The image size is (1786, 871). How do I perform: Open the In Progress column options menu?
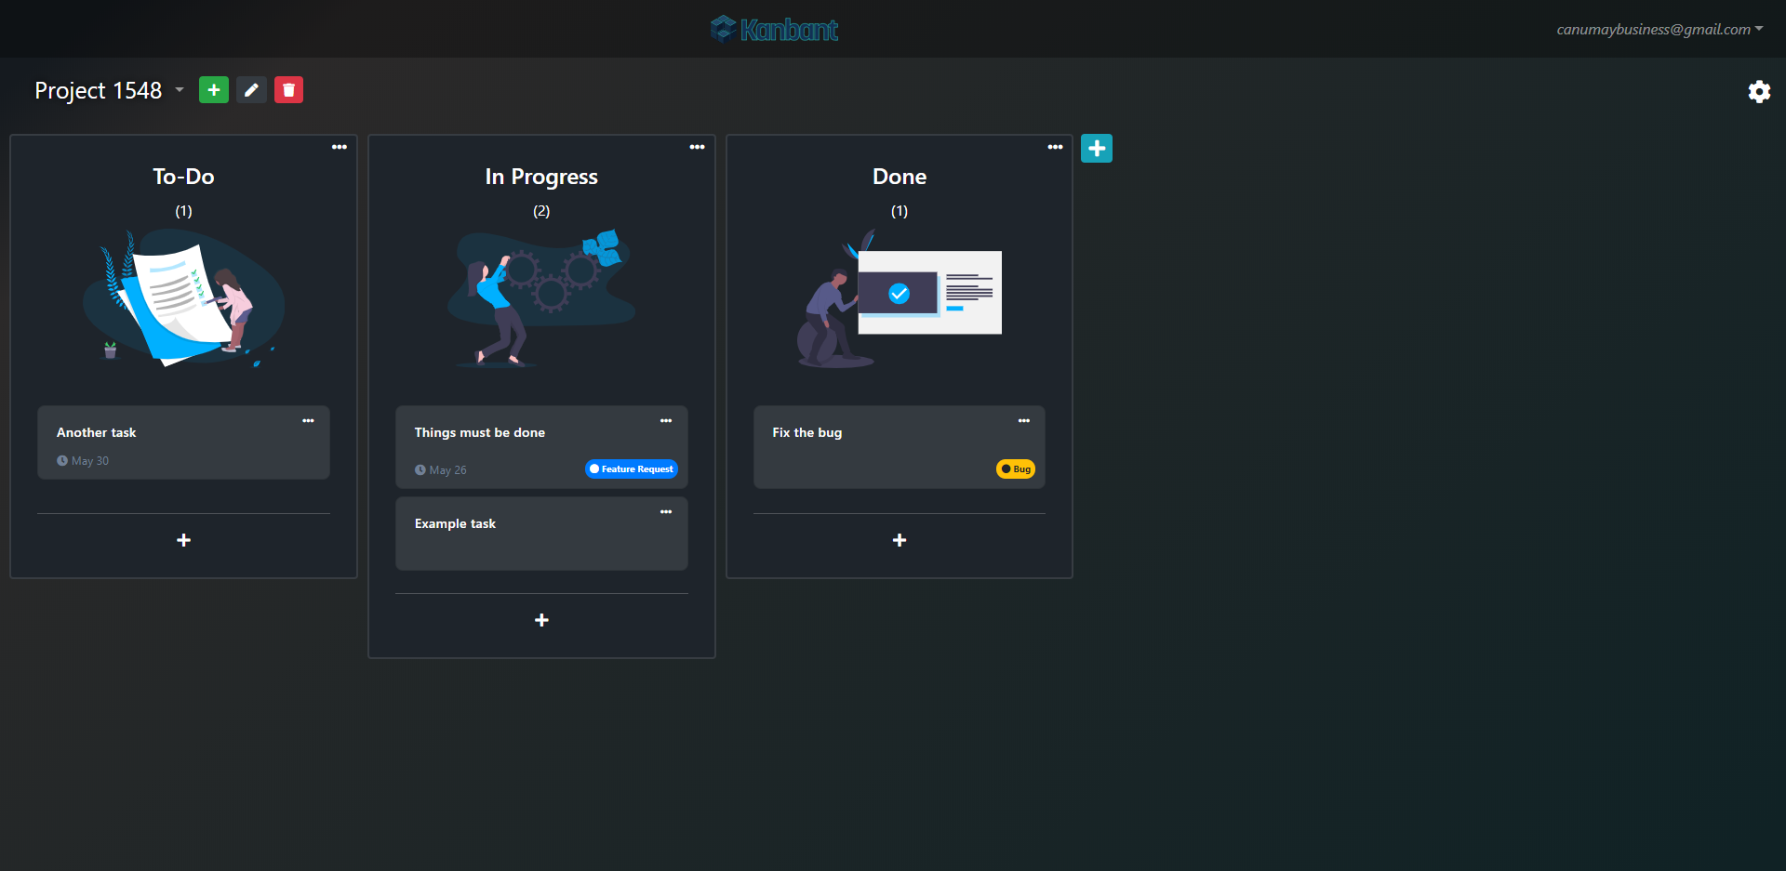point(697,147)
